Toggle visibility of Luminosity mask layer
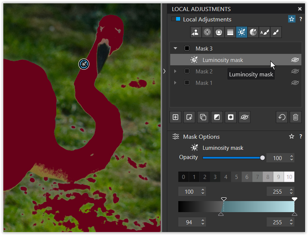Viewport: 308px width, 235px height. pyautogui.click(x=295, y=60)
